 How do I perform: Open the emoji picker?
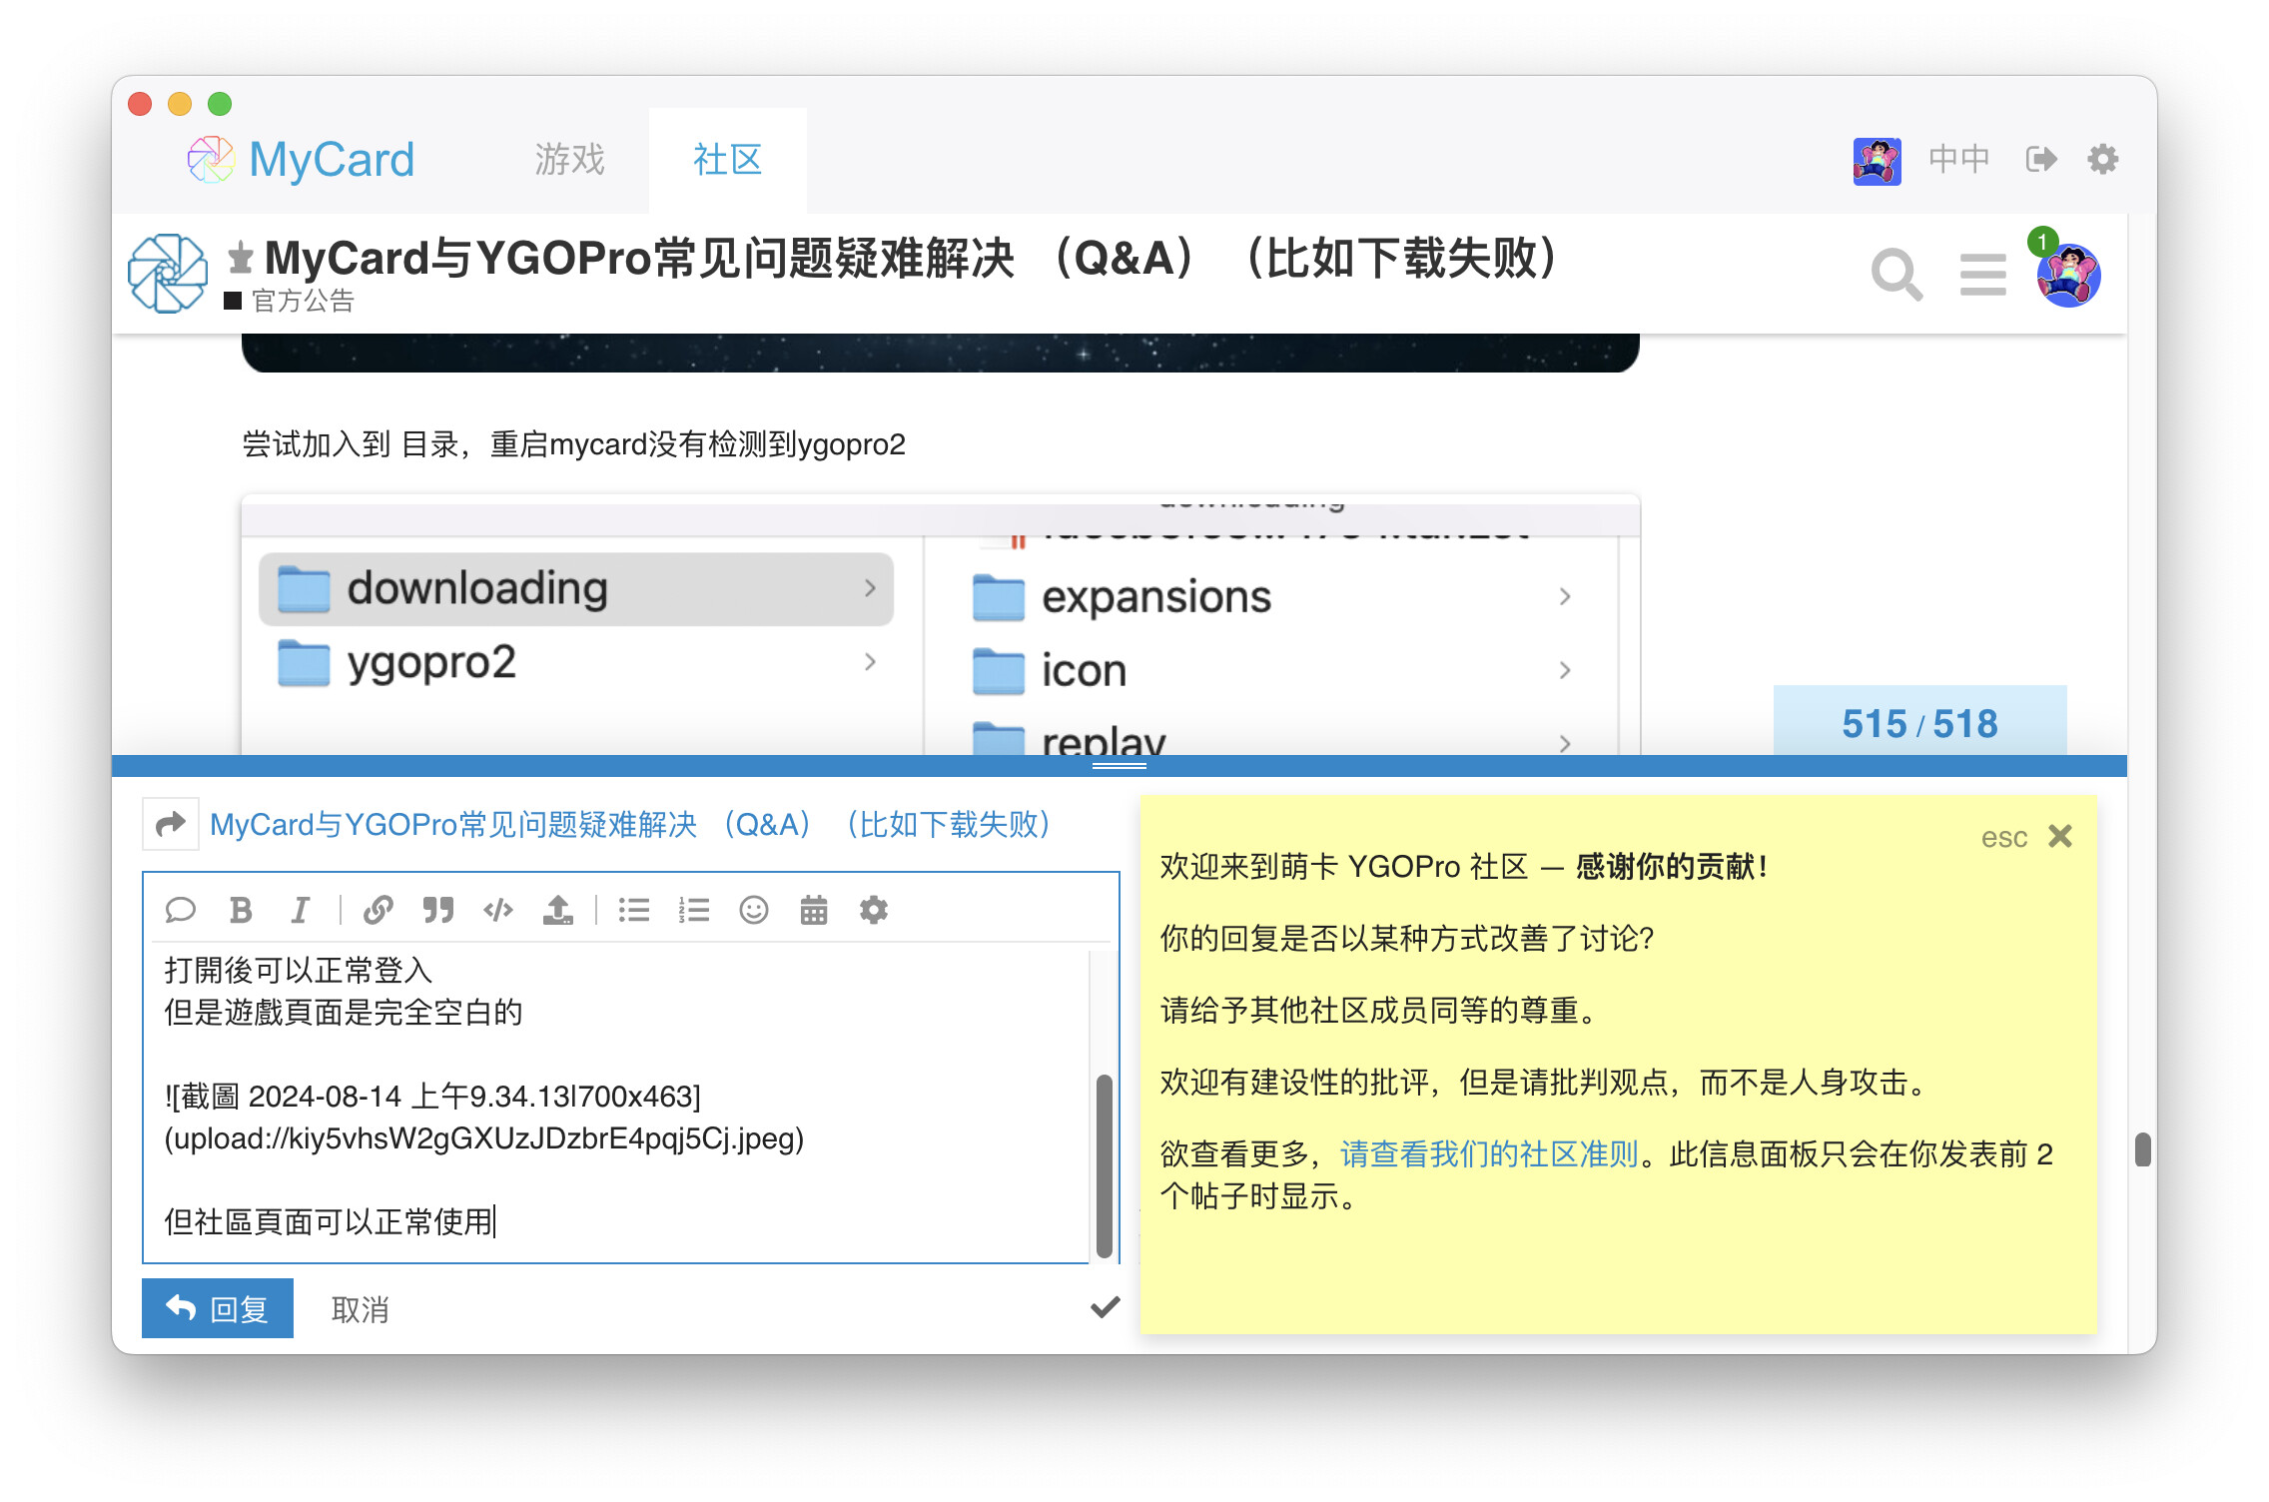click(x=754, y=910)
